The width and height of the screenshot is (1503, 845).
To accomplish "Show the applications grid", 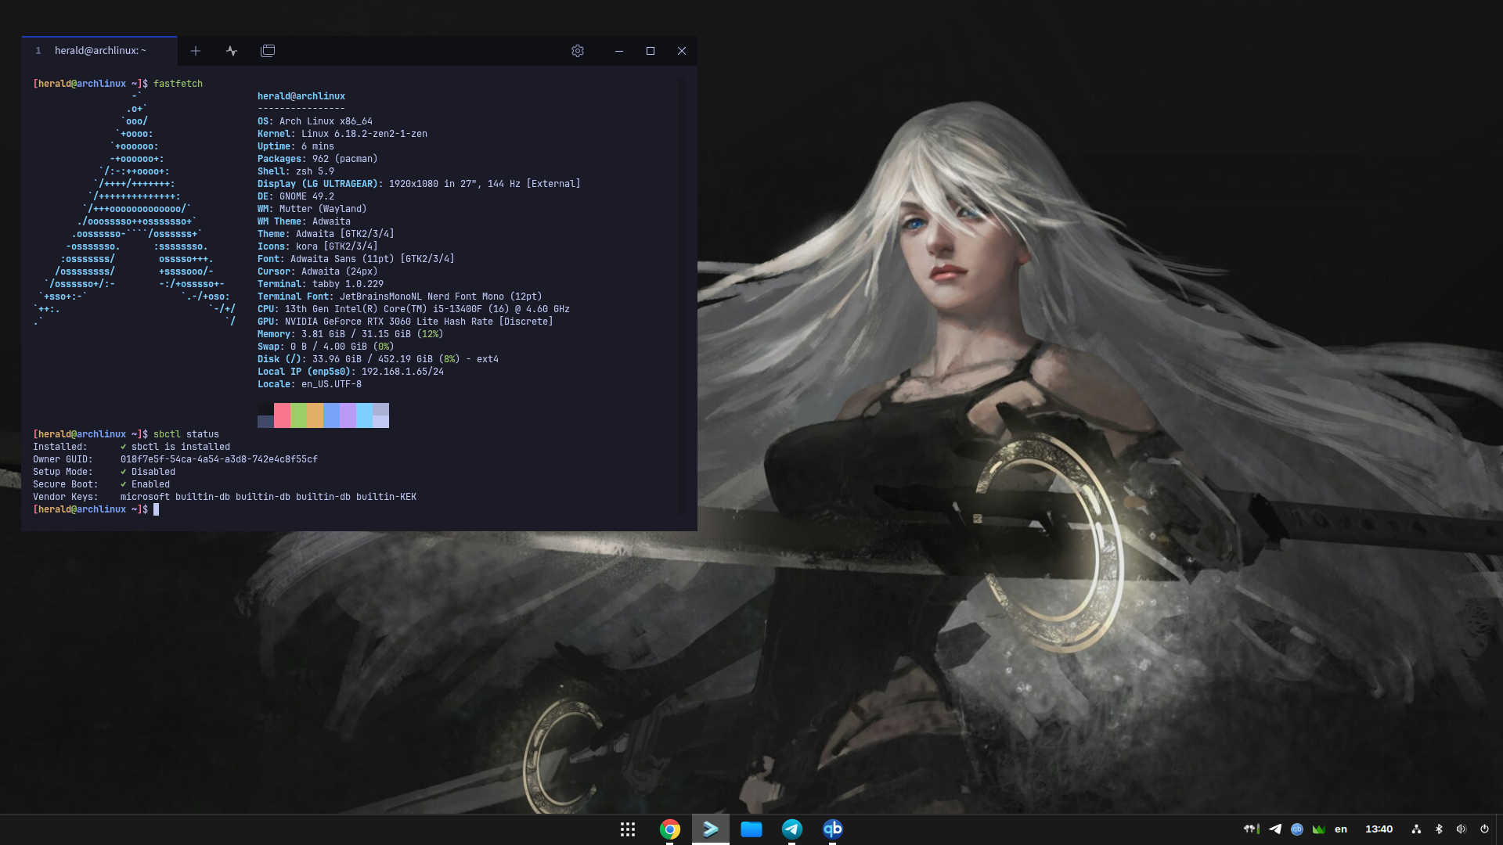I will pos(628,829).
